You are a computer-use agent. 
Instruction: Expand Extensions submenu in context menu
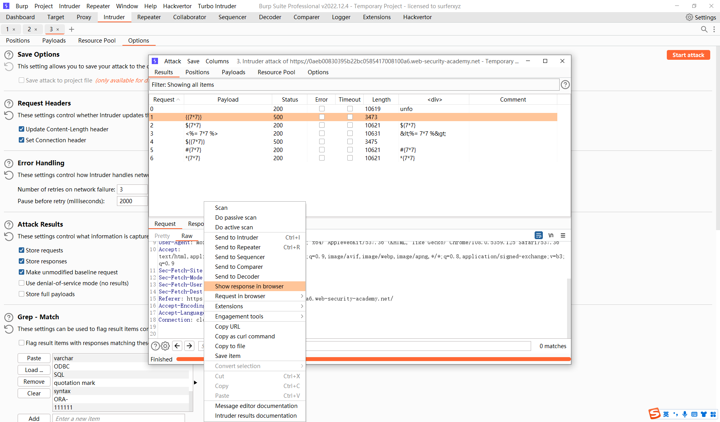click(x=255, y=306)
